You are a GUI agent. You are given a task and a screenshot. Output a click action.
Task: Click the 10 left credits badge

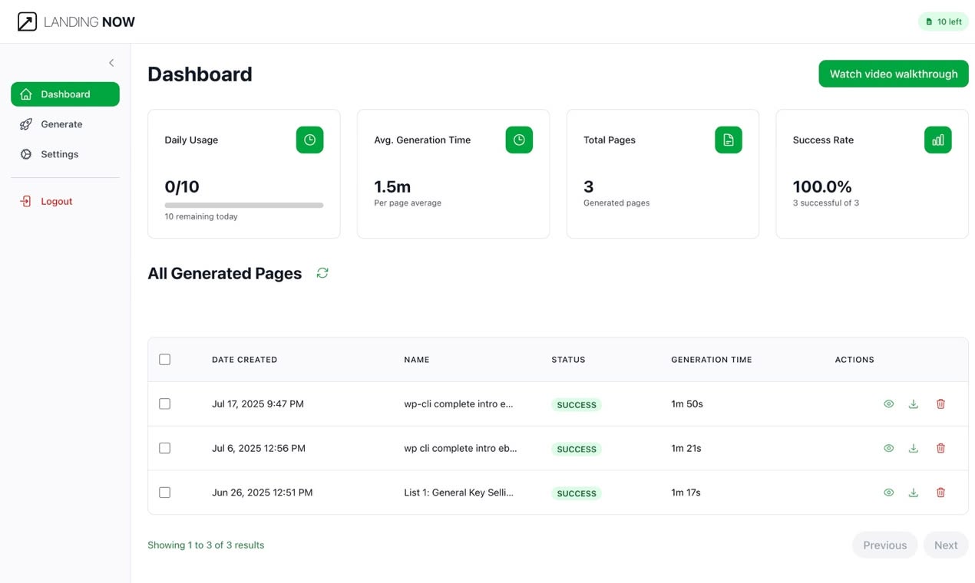click(943, 21)
